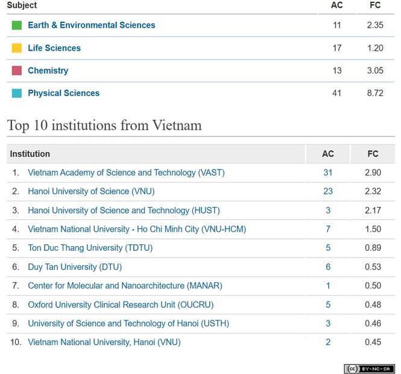Click the FC header in the subject table

click(375, 5)
